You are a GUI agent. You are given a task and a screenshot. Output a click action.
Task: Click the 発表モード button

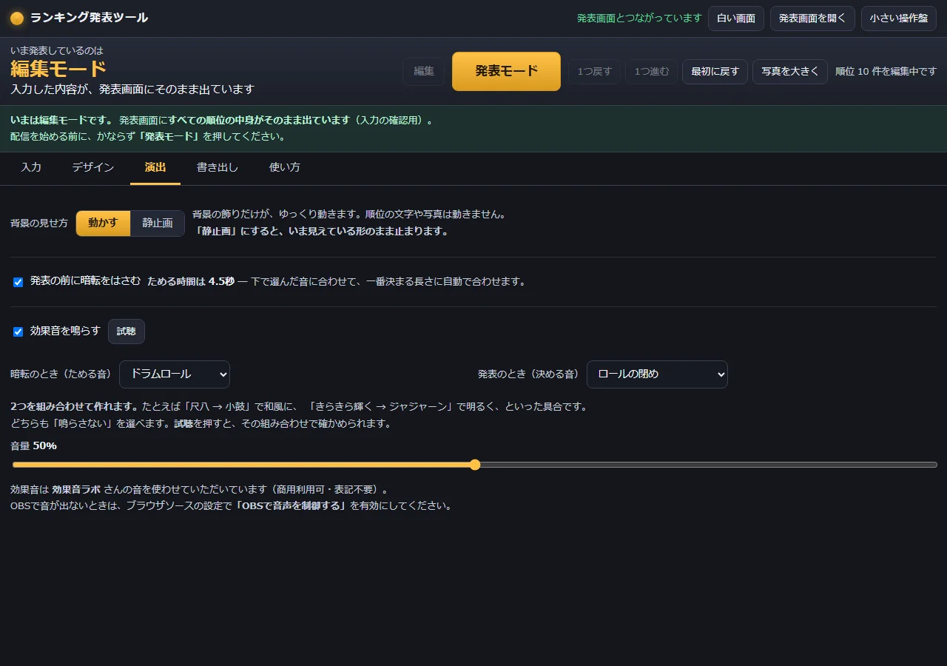click(x=506, y=72)
